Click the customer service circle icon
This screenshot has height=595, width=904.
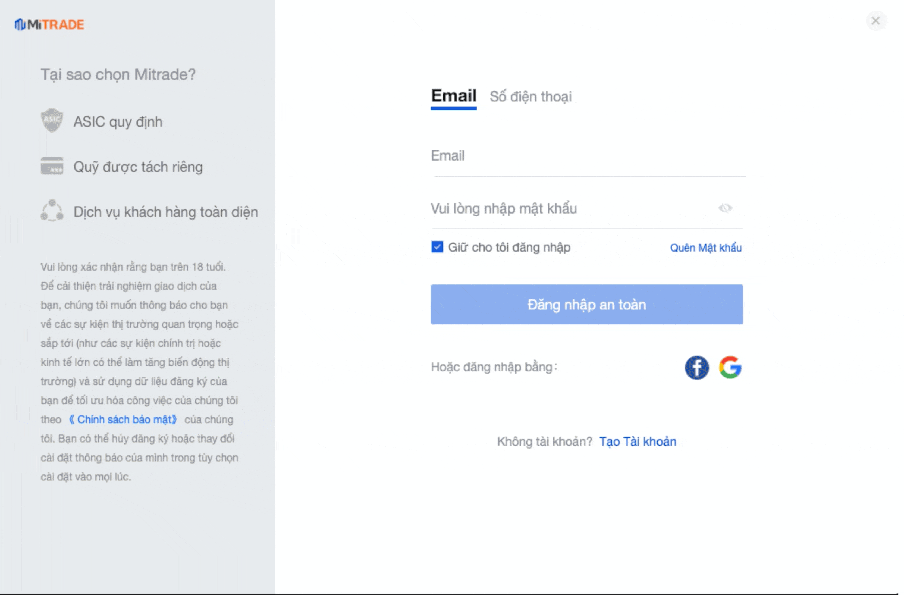52,211
